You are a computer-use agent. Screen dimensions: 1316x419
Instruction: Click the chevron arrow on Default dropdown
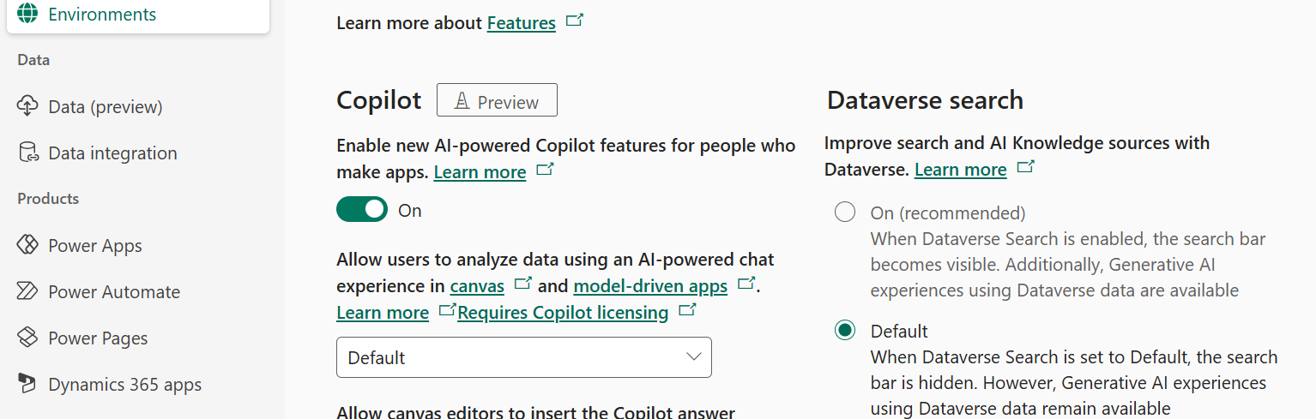tap(694, 357)
